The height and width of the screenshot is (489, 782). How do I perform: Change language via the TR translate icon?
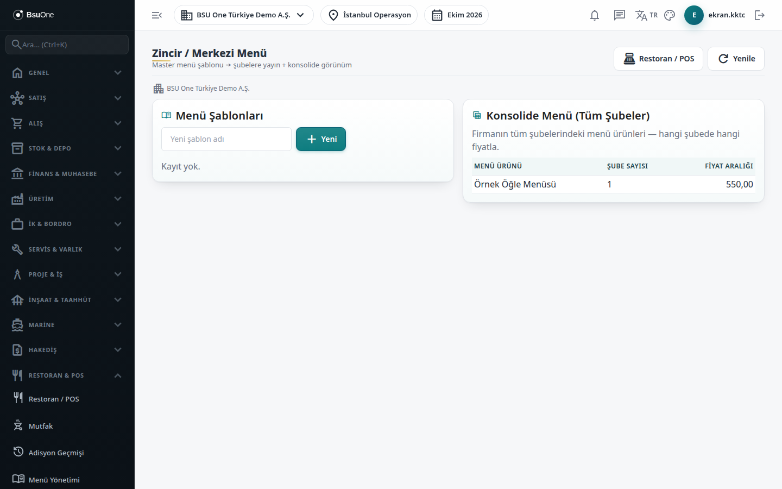tap(646, 15)
